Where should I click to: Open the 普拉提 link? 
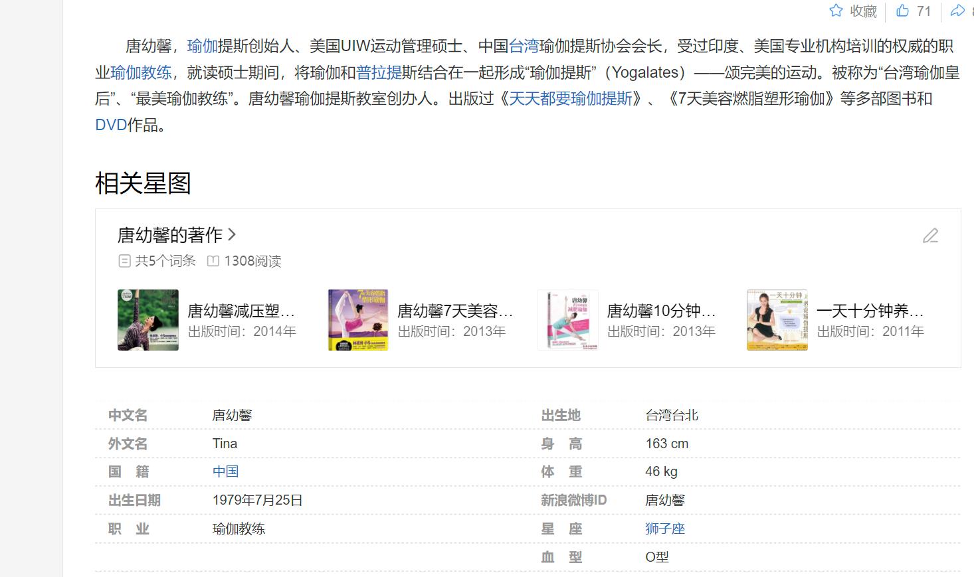pyautogui.click(x=379, y=72)
